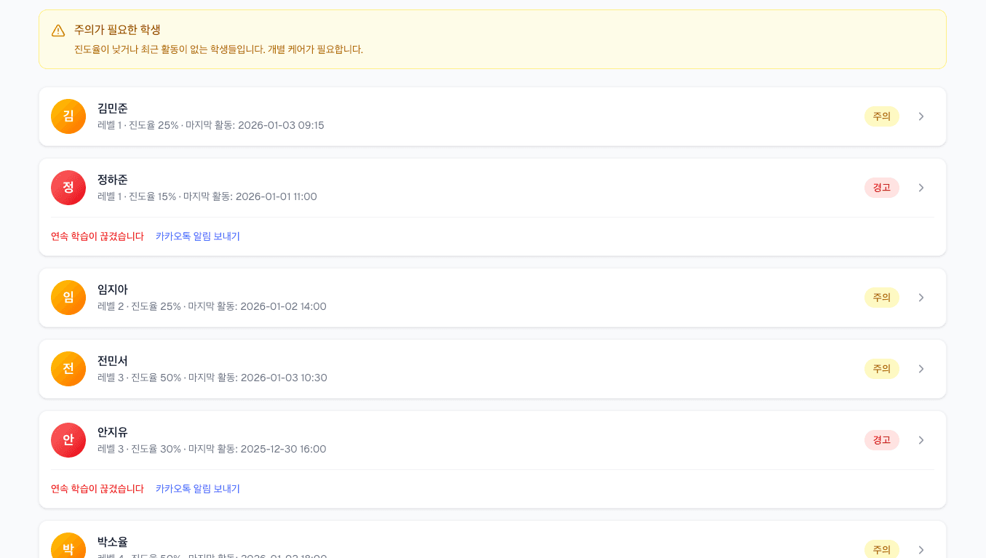
Task: Click 전민서's avatar circle icon
Action: pos(68,369)
